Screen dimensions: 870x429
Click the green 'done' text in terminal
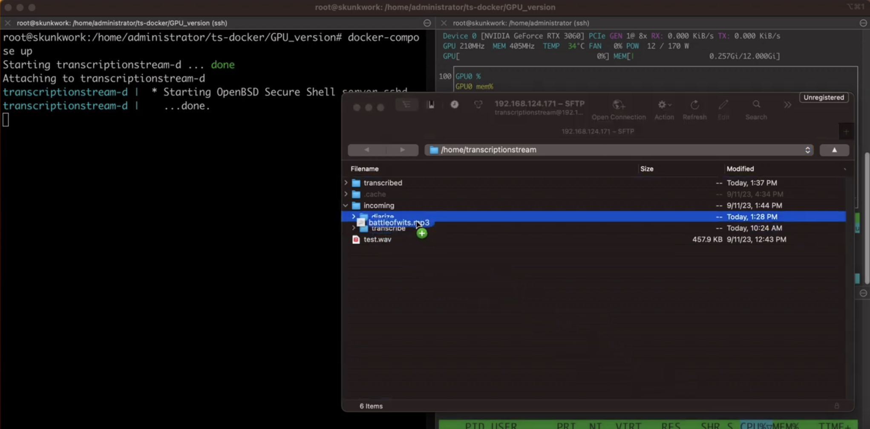pyautogui.click(x=223, y=65)
